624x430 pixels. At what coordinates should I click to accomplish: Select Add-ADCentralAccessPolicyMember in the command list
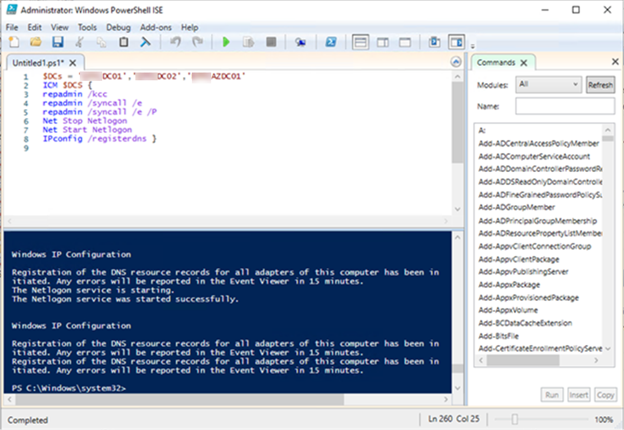[x=538, y=144]
